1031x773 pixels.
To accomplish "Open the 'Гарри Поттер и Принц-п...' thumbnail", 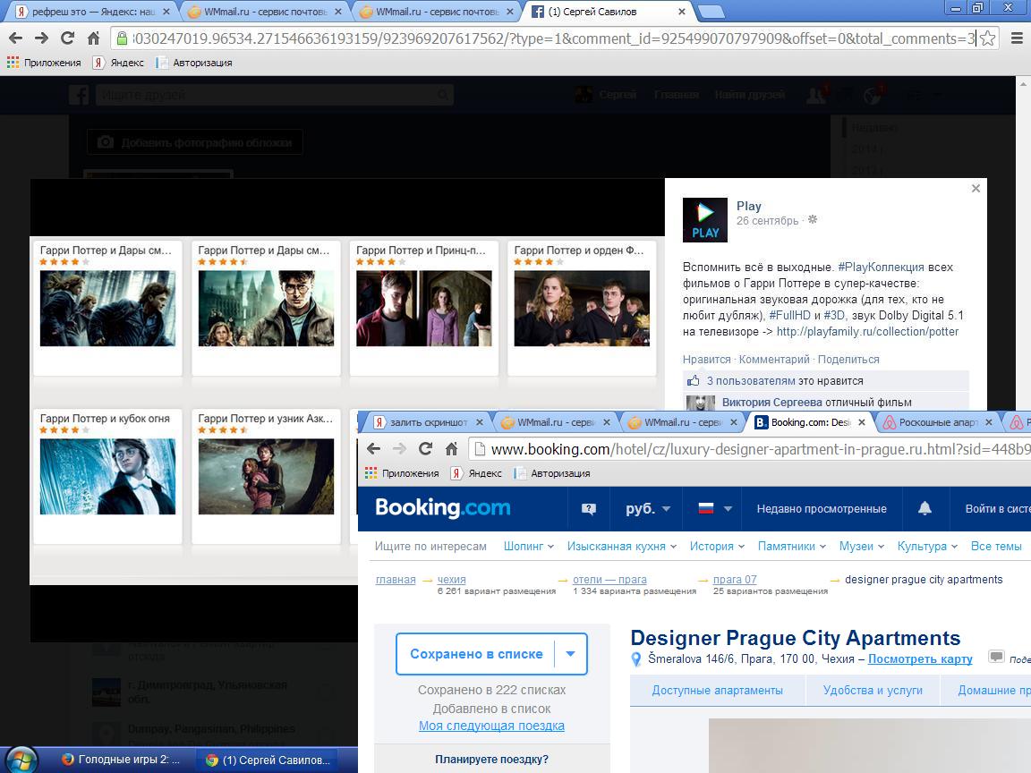I will click(x=424, y=309).
